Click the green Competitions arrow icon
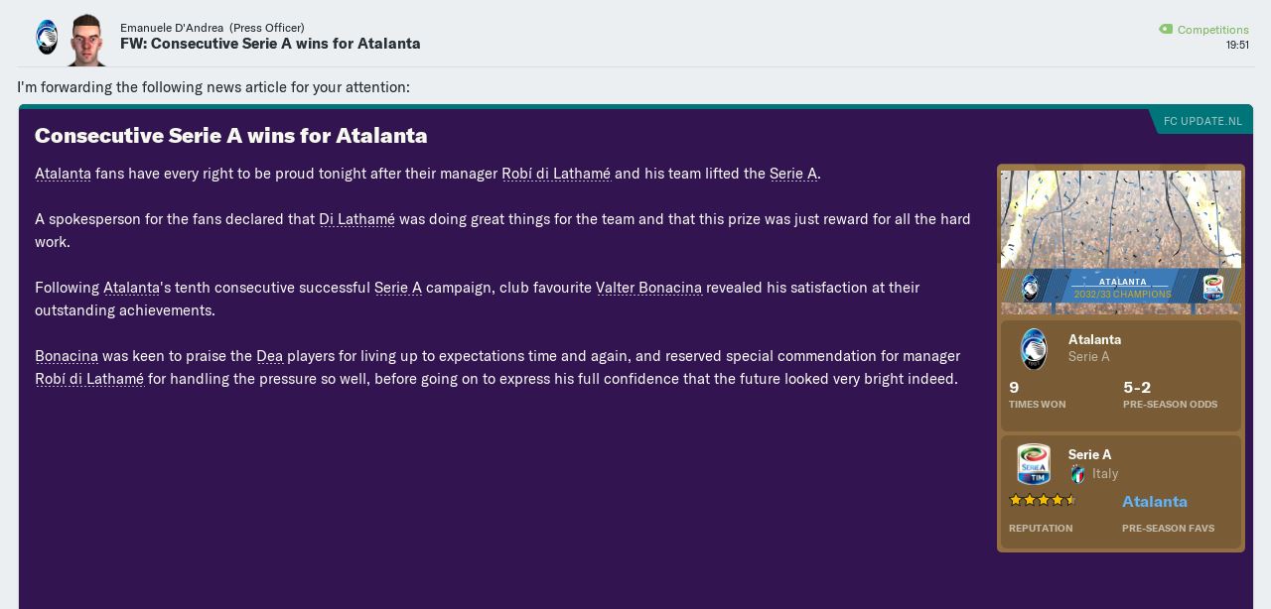Image resolution: width=1271 pixels, height=609 pixels. pyautogui.click(x=1166, y=29)
